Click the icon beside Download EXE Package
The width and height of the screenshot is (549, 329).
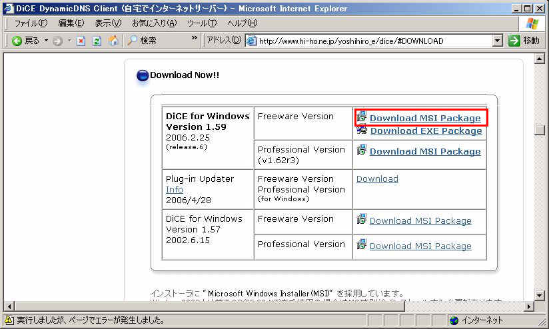click(362, 130)
